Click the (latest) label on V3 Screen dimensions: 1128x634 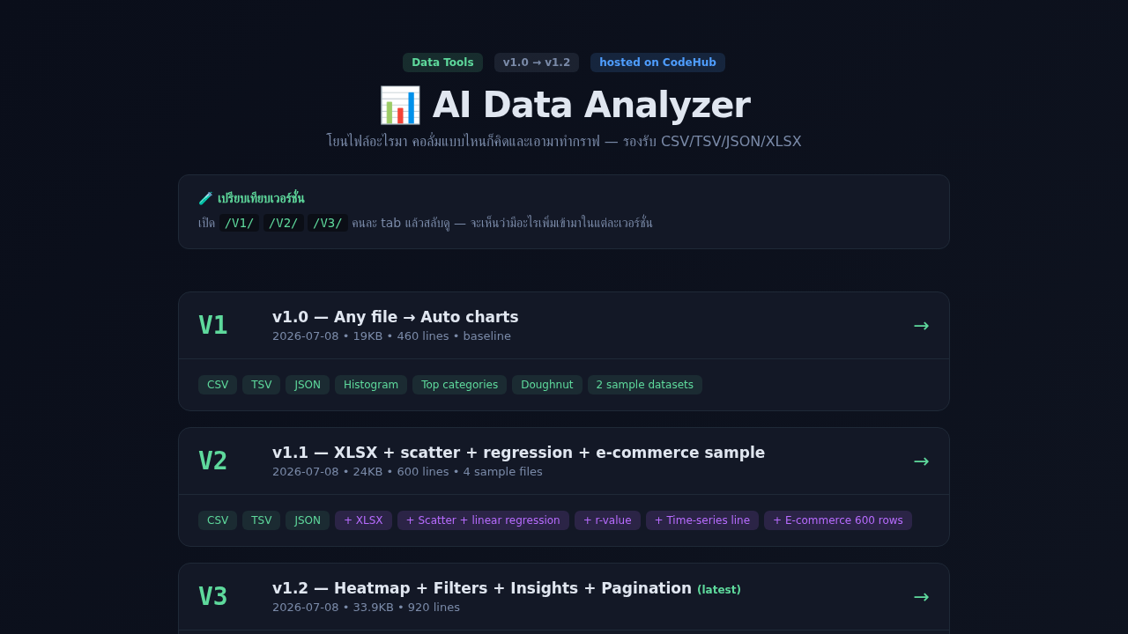[719, 590]
